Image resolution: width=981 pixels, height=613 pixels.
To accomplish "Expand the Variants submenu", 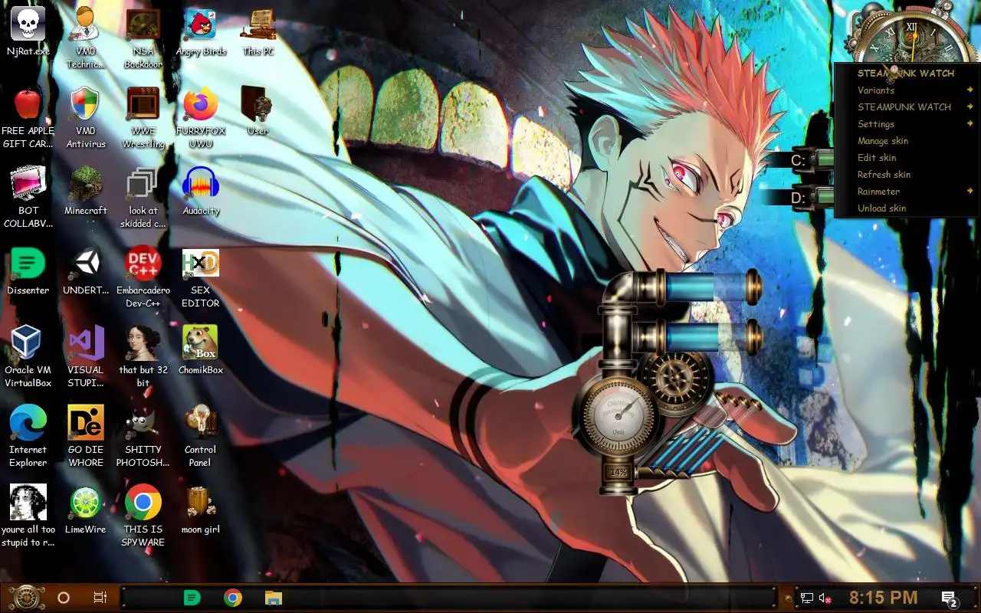I will pos(907,90).
